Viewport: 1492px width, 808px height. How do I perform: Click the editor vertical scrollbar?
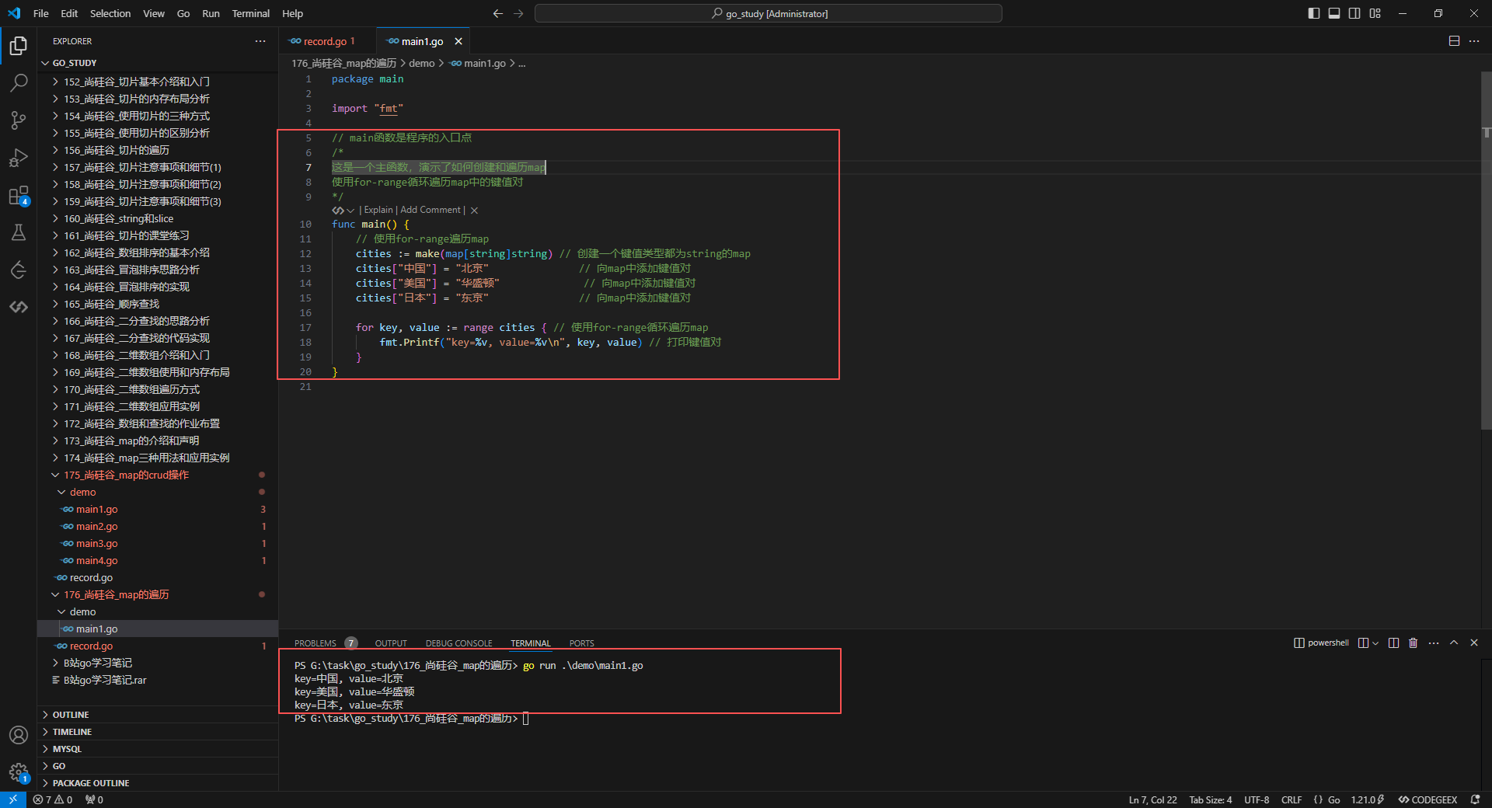pyautogui.click(x=1486, y=250)
